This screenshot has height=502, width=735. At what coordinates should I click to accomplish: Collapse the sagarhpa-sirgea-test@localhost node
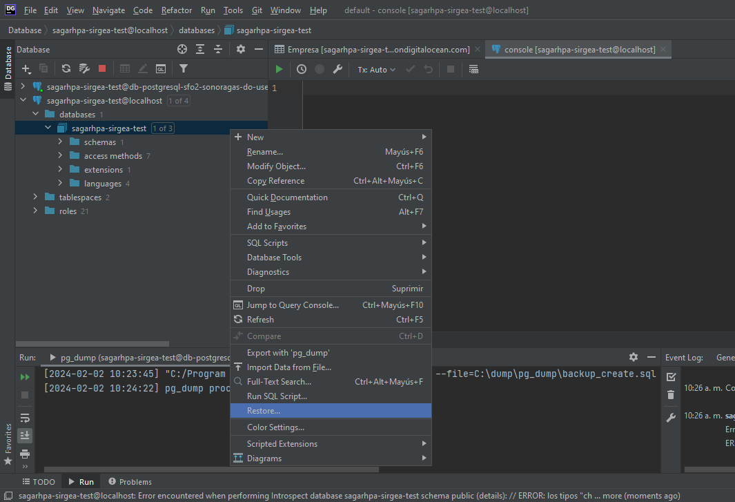(x=23, y=100)
